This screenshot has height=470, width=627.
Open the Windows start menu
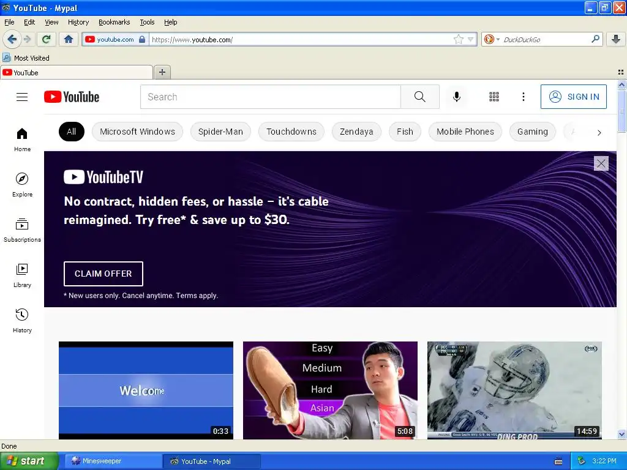pos(29,461)
